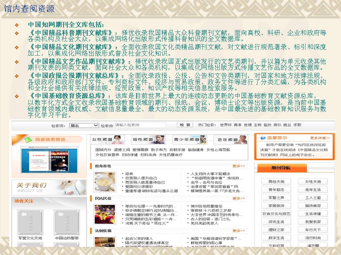Click the 修身养性 teacup thumbnail image
Screen dimensions: 341x255
tap(104, 182)
